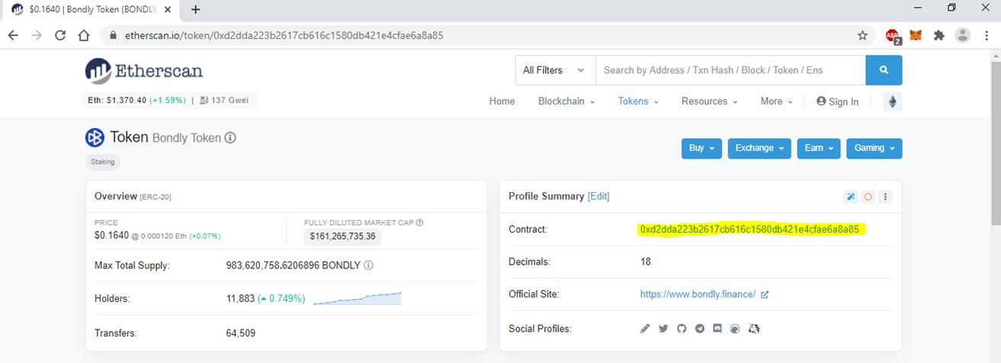The width and height of the screenshot is (1001, 363).
Task: Open the MetaMask fox extension
Action: [917, 35]
